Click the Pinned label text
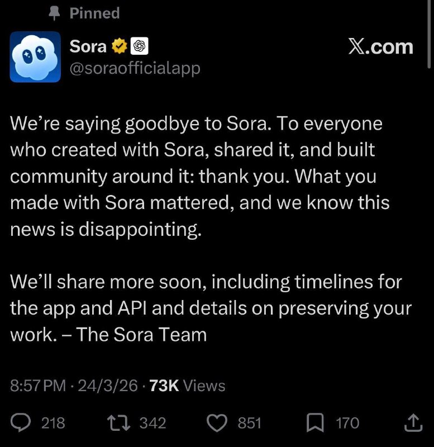434x447 pixels. point(94,12)
